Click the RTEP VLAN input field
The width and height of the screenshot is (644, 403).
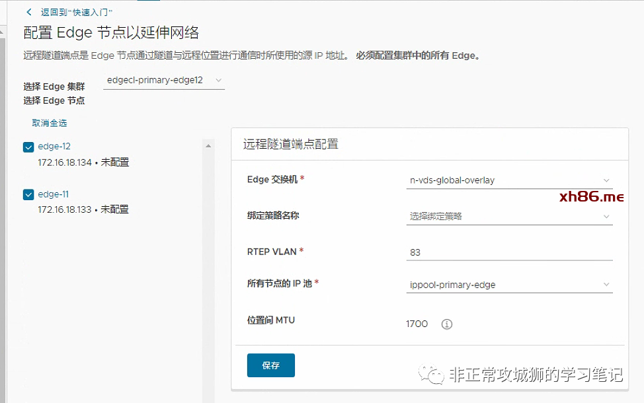tap(509, 252)
